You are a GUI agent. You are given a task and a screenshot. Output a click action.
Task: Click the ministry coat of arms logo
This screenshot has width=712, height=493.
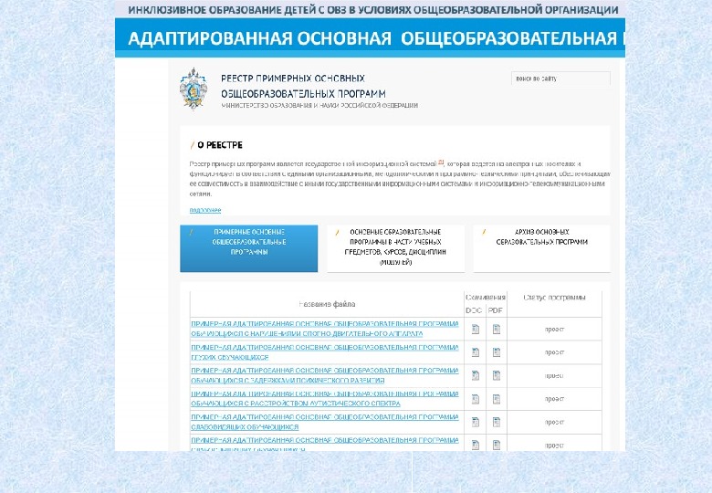tap(194, 88)
